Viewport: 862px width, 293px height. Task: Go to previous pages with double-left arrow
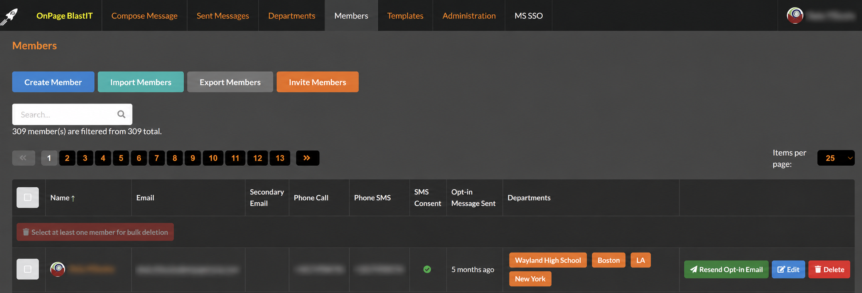(x=24, y=158)
